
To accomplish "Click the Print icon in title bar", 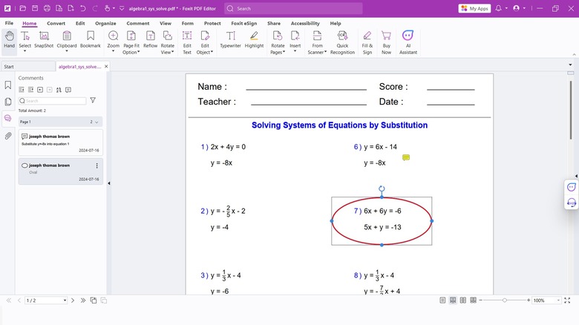I will (47, 8).
